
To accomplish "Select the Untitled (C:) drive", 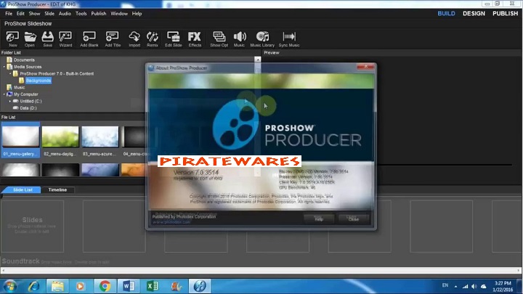I will (x=31, y=101).
